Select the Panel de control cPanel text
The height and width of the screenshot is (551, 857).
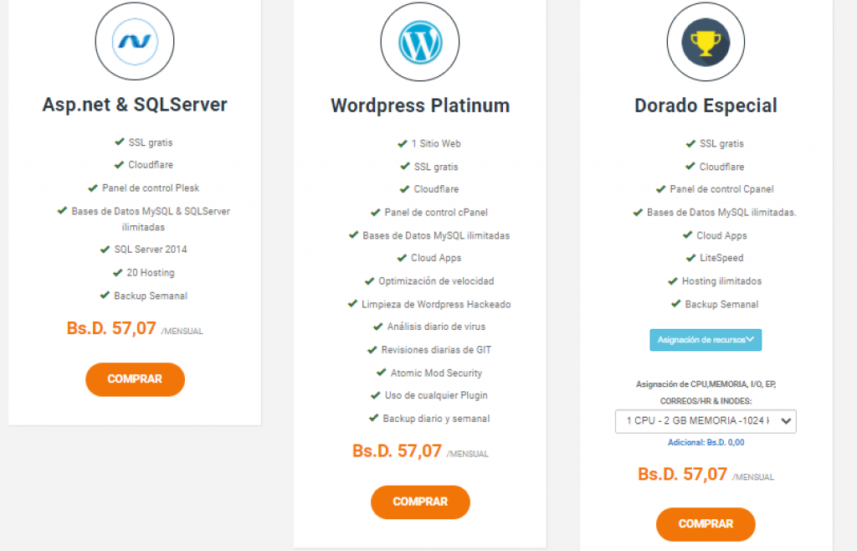[436, 212]
